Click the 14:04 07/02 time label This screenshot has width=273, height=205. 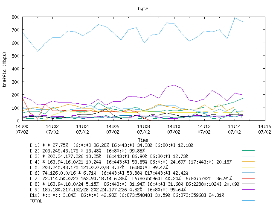pos(82,129)
